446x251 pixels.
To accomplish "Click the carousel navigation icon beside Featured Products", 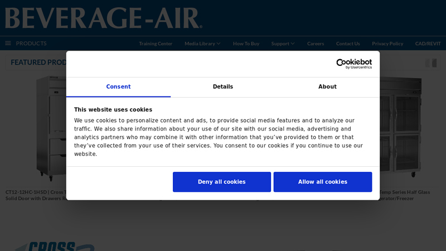I will [431, 63].
